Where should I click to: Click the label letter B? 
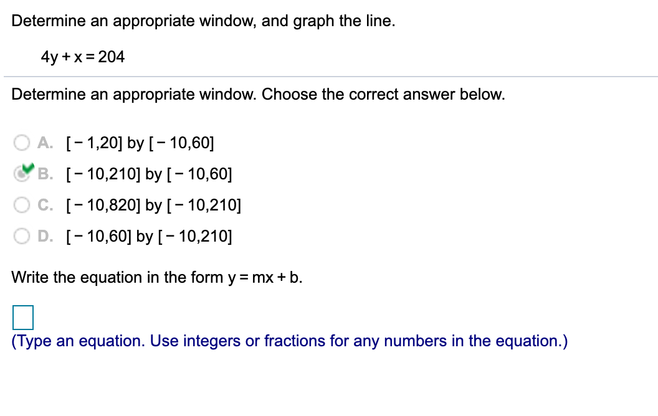(44, 174)
